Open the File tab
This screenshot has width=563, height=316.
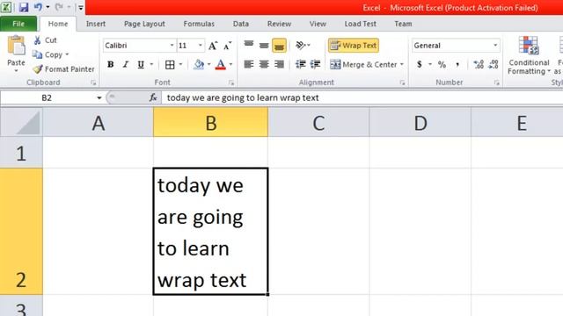click(18, 24)
